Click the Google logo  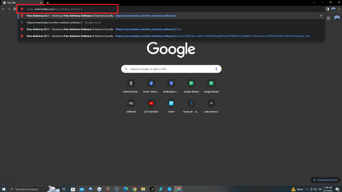pyautogui.click(x=171, y=50)
